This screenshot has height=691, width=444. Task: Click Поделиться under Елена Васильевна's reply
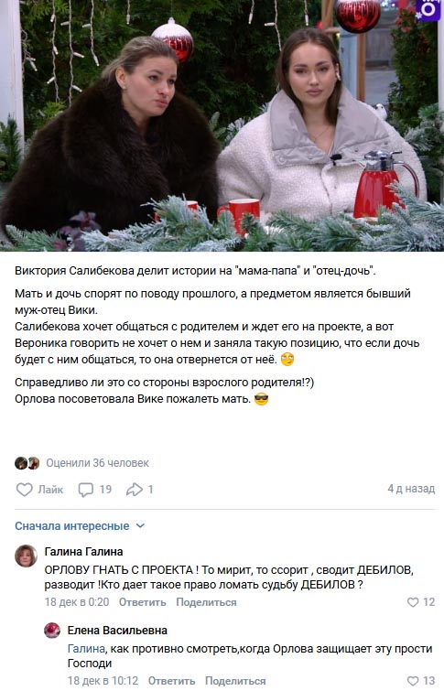235,681
